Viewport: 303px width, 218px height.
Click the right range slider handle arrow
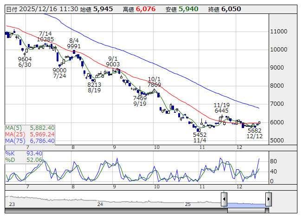[268, 199]
